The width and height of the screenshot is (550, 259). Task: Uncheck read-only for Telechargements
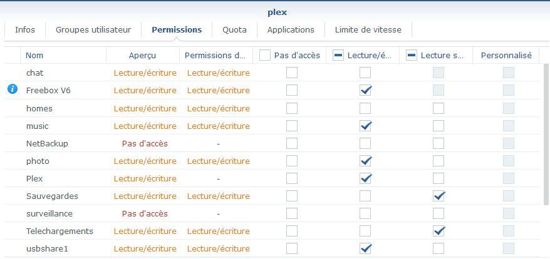438,231
